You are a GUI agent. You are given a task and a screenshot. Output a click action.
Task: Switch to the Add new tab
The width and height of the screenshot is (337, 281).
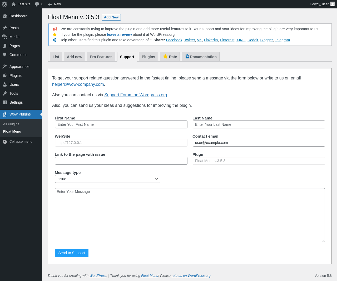pos(75,57)
